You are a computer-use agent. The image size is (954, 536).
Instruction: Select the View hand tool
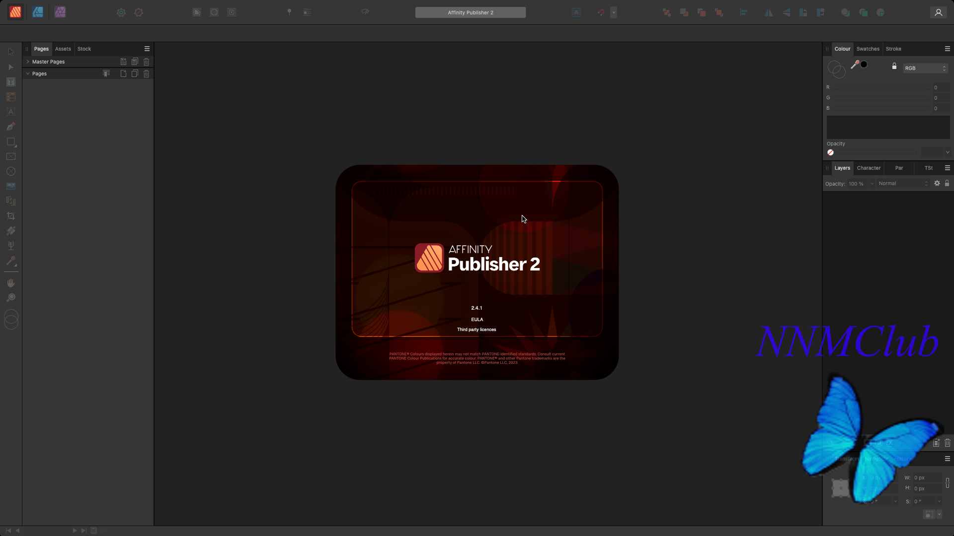(x=11, y=283)
